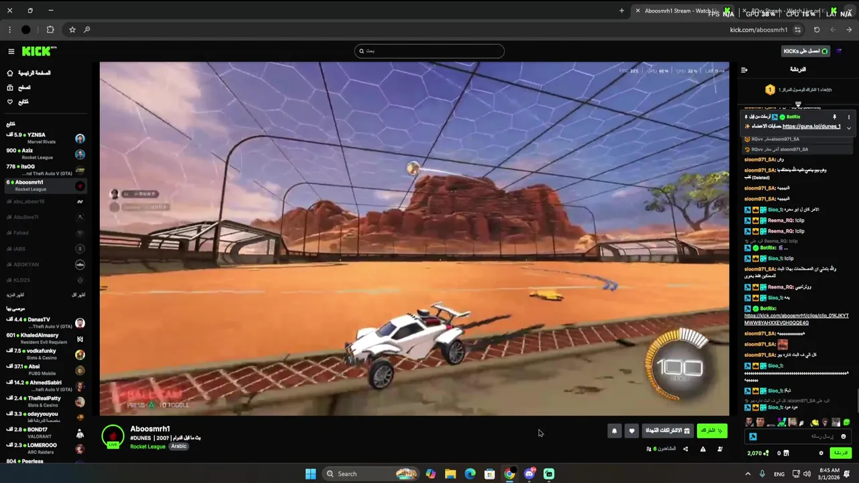859x483 pixels.
Task: Open the browser three-dot menu
Action: click(9, 30)
